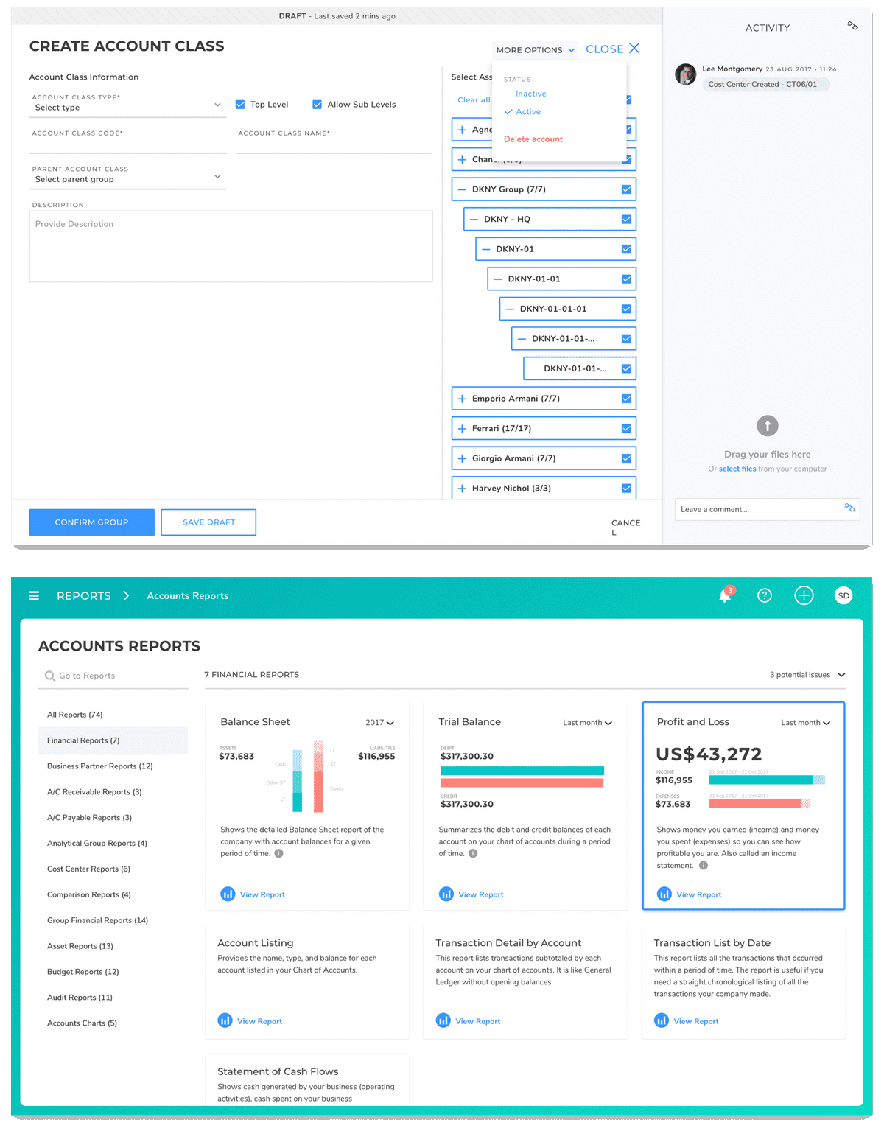884x1131 pixels.
Task: Click info icon in Balance Sheet description
Action: coord(278,853)
